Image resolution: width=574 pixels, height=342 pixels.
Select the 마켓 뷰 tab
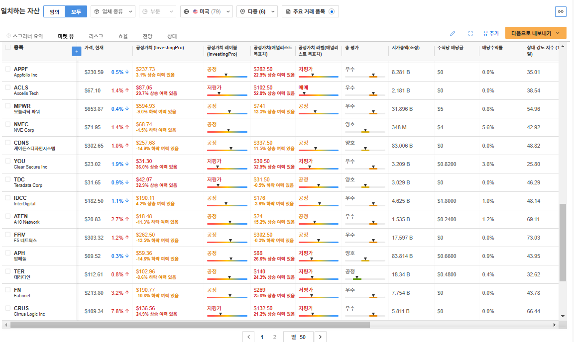click(x=66, y=36)
